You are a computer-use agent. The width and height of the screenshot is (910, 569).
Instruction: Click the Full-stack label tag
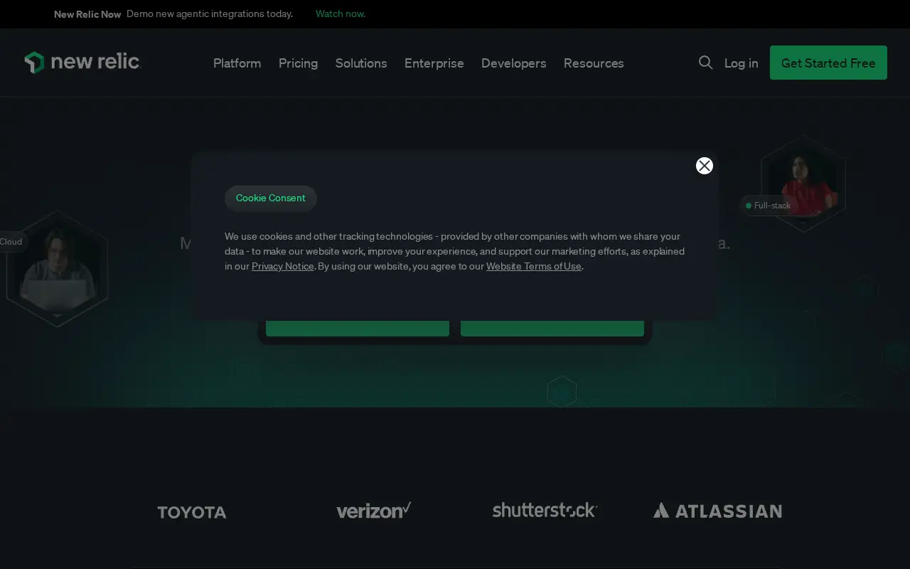768,206
